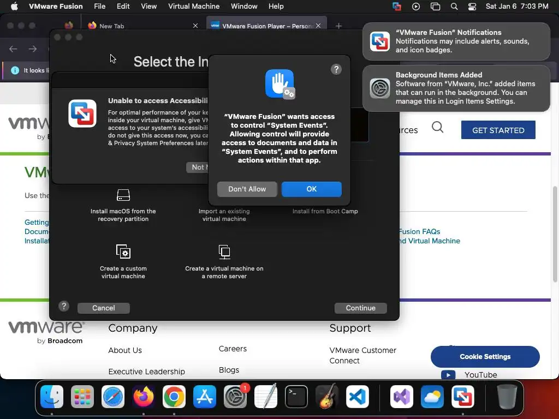The image size is (559, 419).
Task: Click the Not Now button in Accessibility alert
Action: [197, 167]
